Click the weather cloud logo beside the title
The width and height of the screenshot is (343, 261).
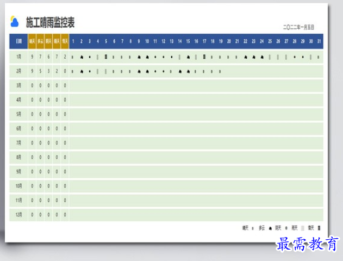(15, 22)
